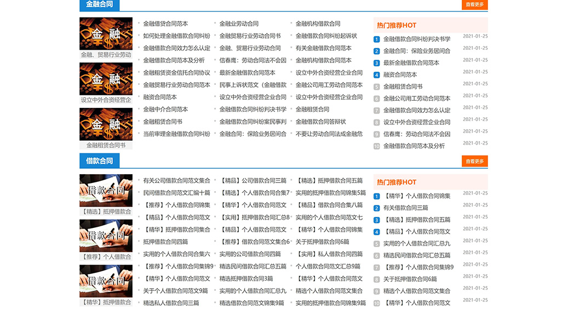Open the 金融租赁合同书 thumbnail image

[x=106, y=124]
